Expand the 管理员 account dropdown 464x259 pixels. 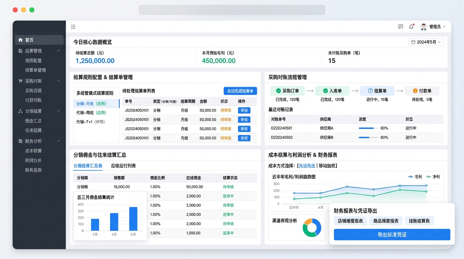tap(444, 27)
